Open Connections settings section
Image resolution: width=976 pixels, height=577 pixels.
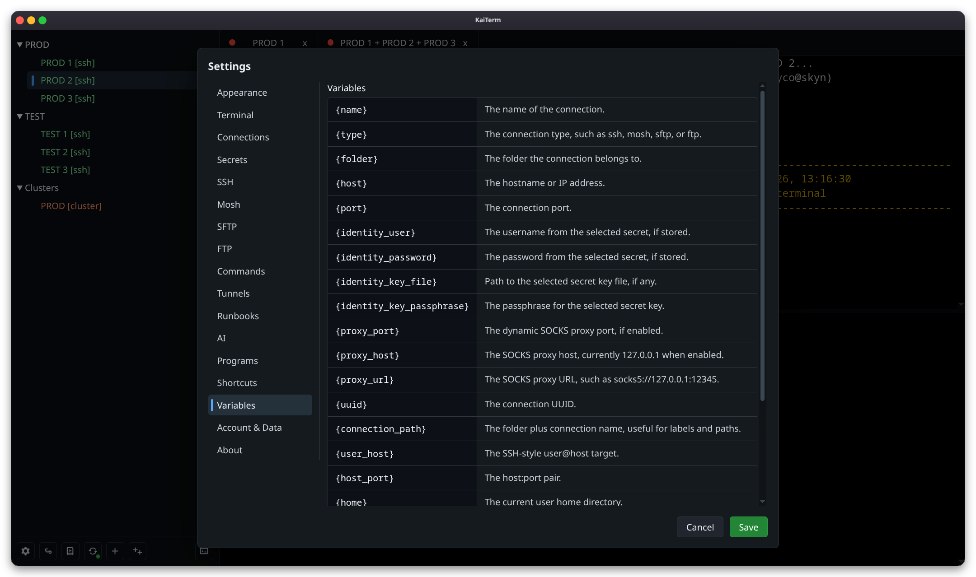click(260, 137)
